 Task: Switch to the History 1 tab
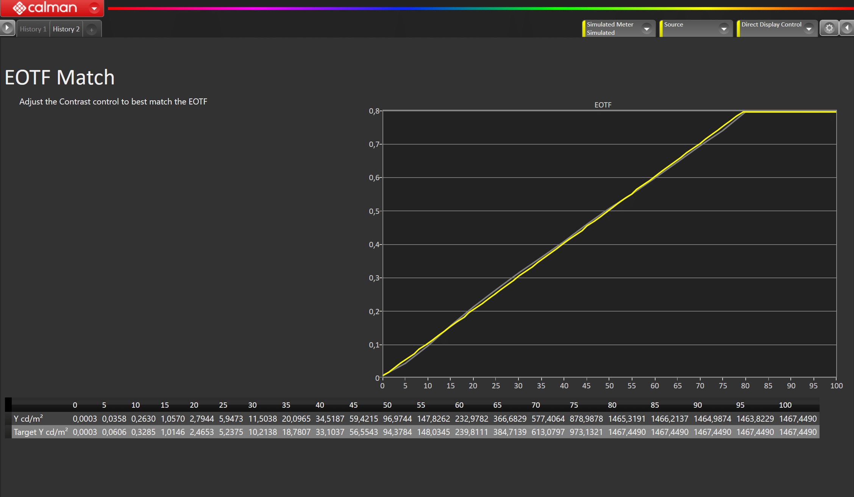click(x=33, y=29)
